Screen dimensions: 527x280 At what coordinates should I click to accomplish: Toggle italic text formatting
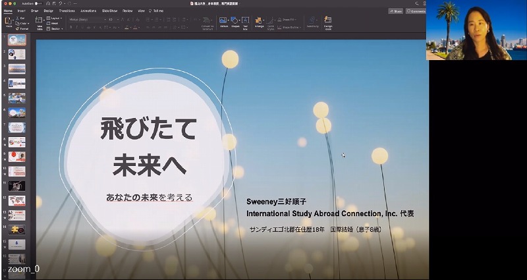point(77,28)
